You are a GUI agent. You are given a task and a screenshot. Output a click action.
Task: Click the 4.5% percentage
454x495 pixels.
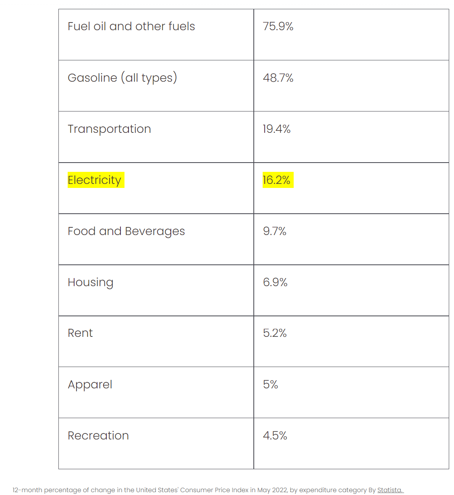(275, 435)
